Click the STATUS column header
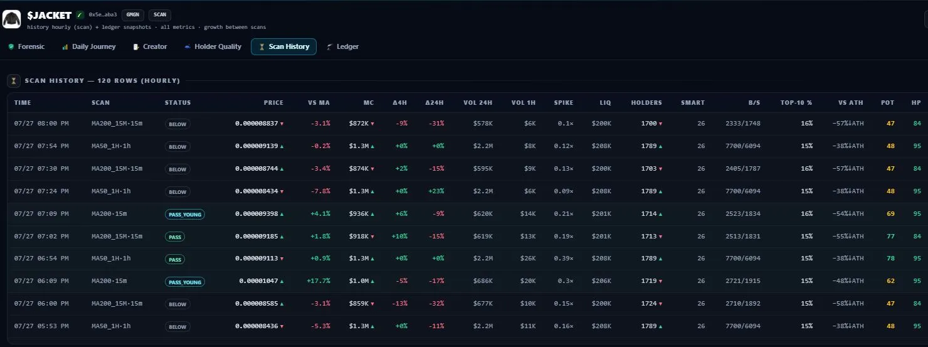 (178, 102)
